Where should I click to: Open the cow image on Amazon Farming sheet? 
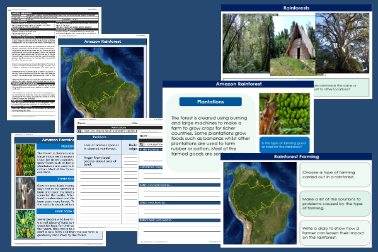[26, 193]
